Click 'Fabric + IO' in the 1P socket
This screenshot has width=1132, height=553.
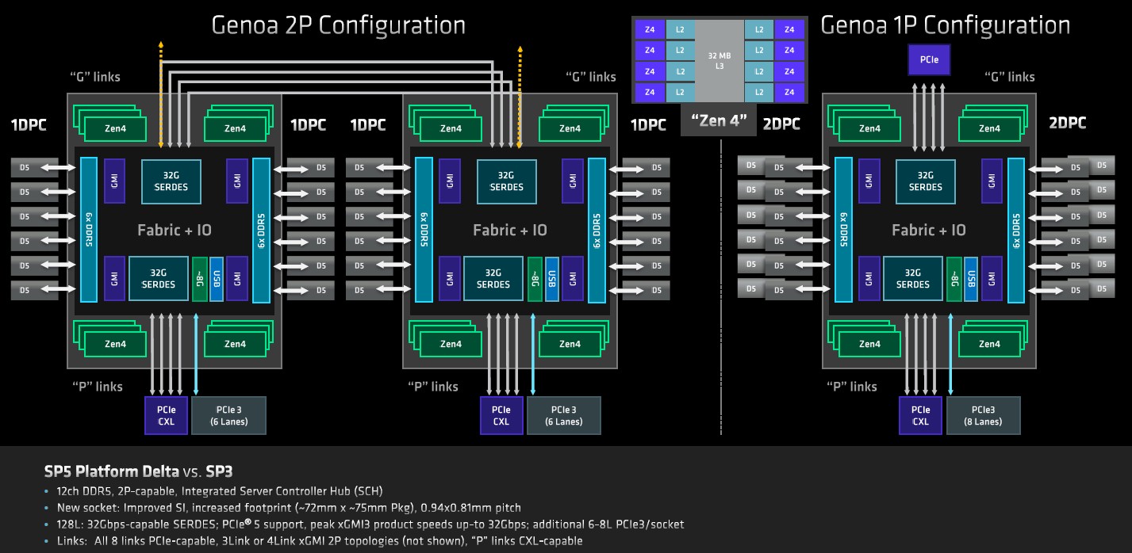click(929, 231)
